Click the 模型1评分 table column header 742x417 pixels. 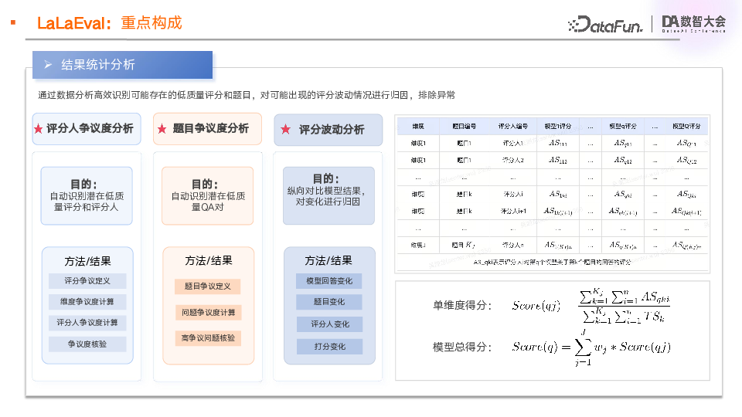558,126
